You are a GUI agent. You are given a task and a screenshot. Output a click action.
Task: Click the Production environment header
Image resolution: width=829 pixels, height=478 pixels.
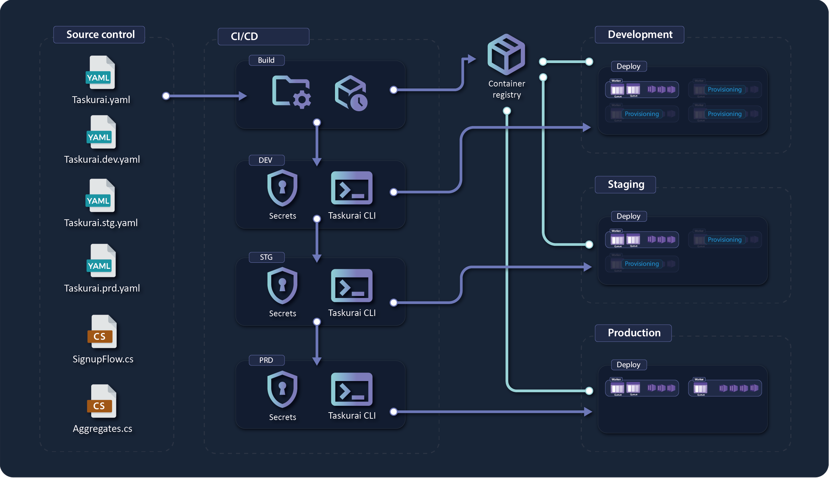(x=633, y=333)
